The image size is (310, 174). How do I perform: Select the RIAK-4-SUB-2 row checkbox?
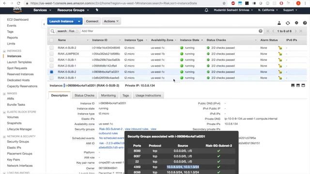pos(51,48)
